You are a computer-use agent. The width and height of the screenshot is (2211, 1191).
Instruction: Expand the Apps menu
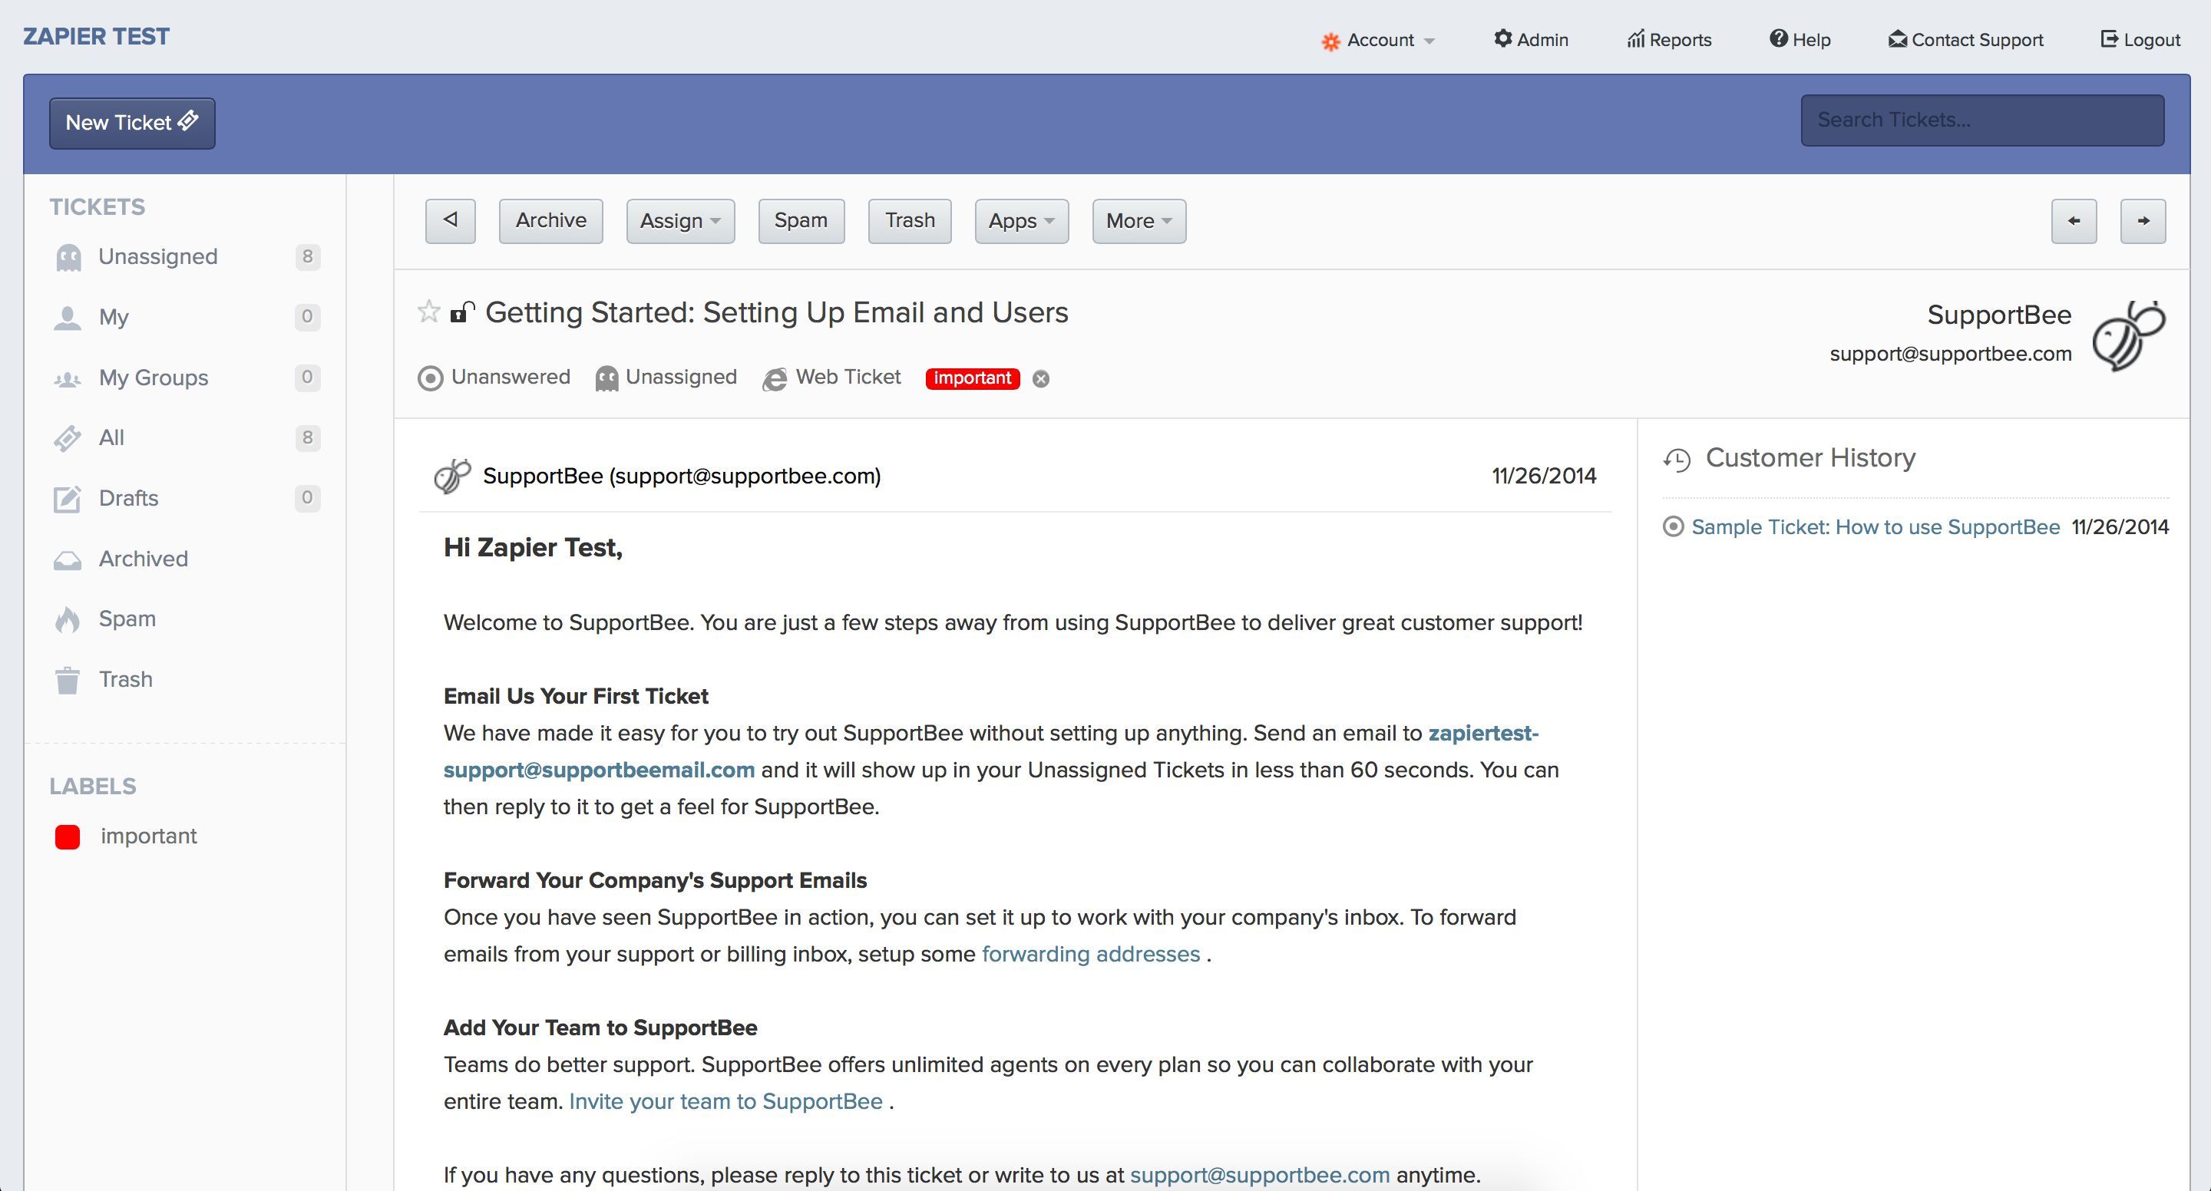point(1020,220)
